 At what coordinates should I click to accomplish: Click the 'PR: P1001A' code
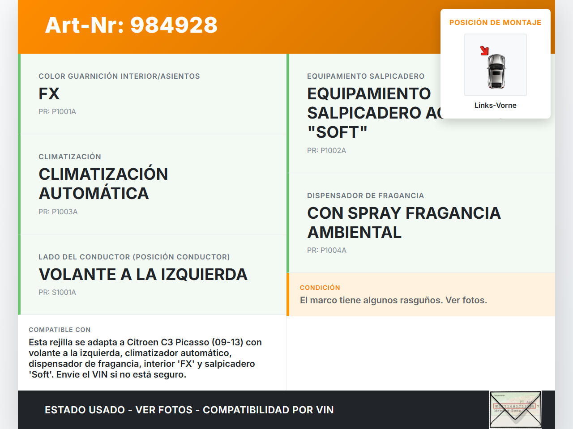point(57,111)
